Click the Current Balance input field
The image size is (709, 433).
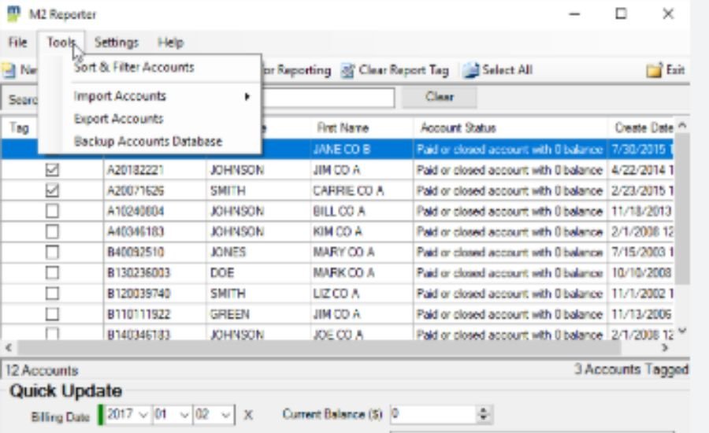coord(432,414)
